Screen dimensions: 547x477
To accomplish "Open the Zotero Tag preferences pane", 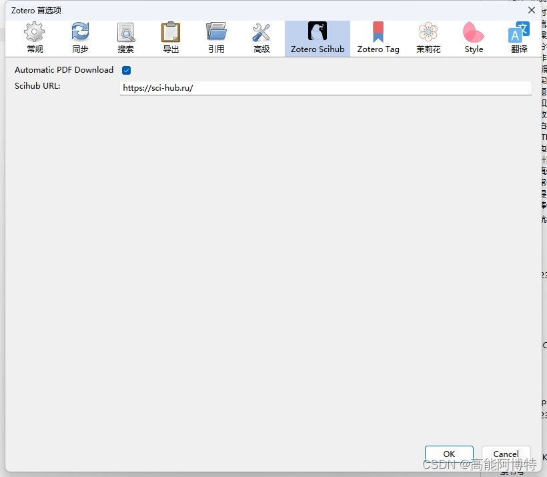I will coord(378,38).
